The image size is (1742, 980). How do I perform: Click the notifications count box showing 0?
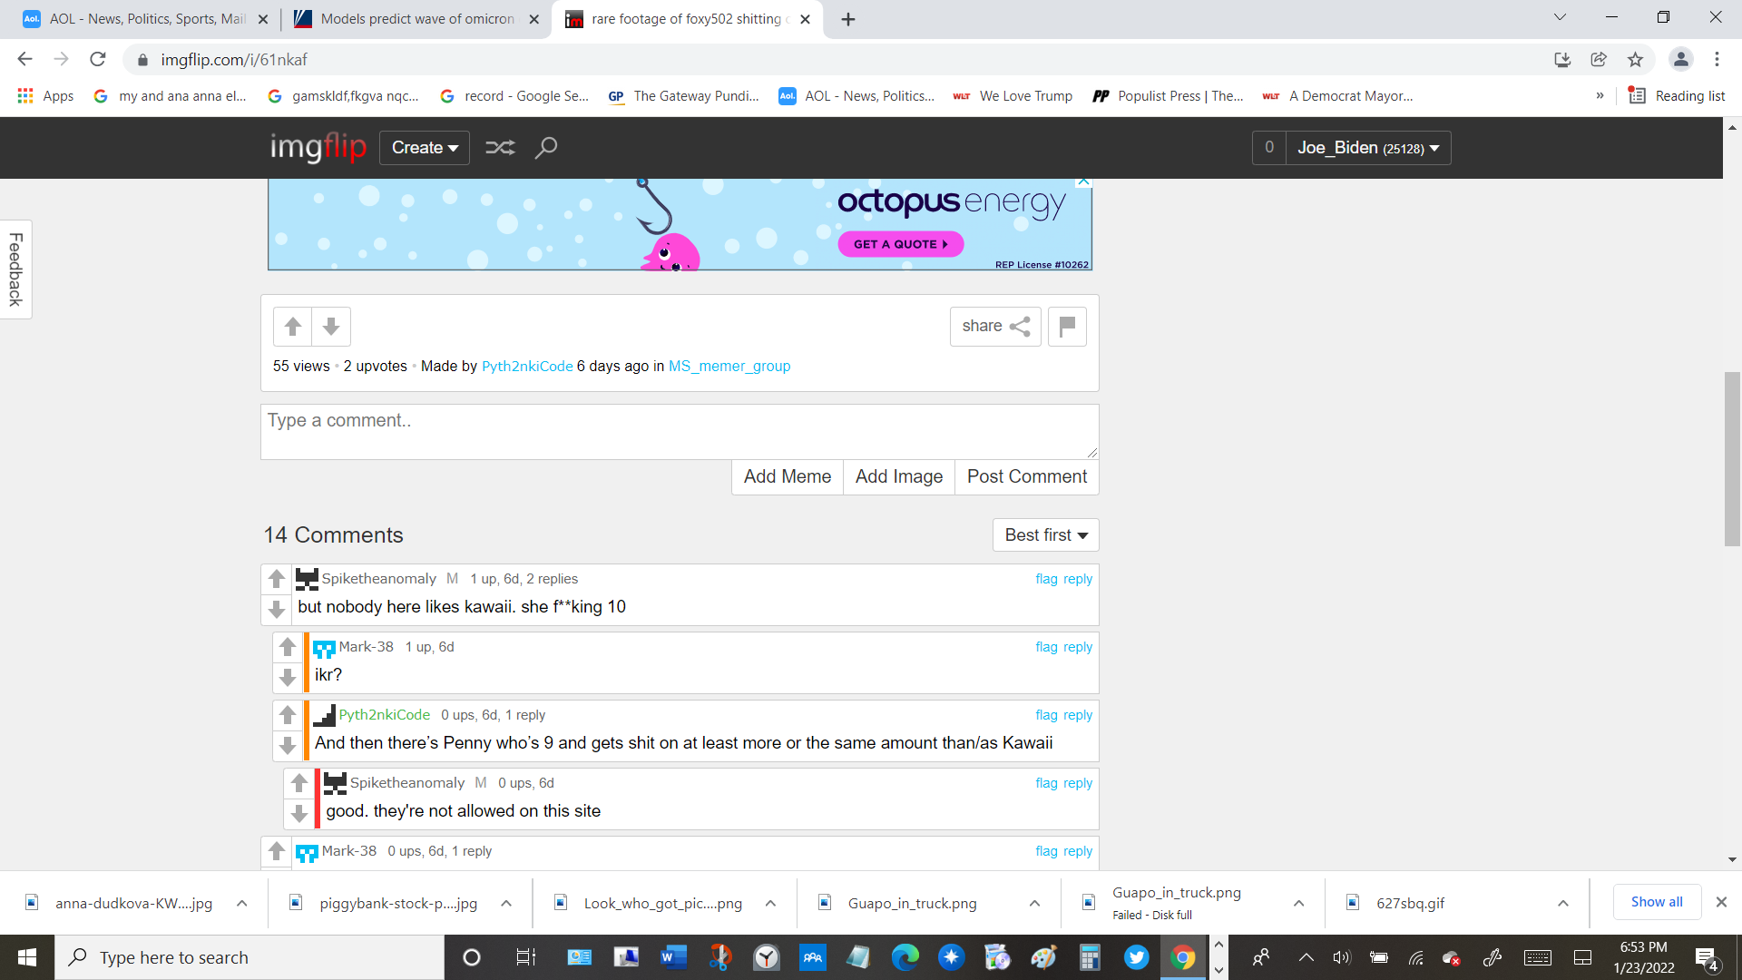coord(1269,148)
